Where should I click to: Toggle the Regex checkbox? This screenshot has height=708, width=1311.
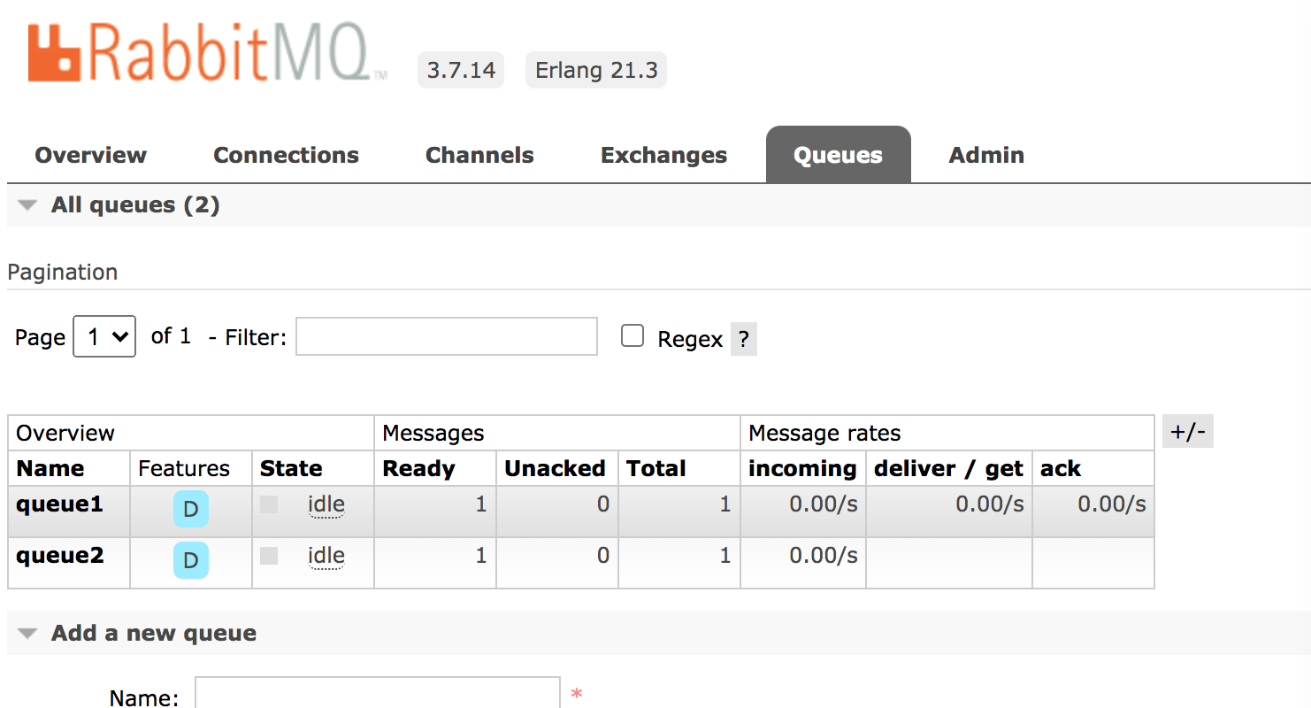632,335
